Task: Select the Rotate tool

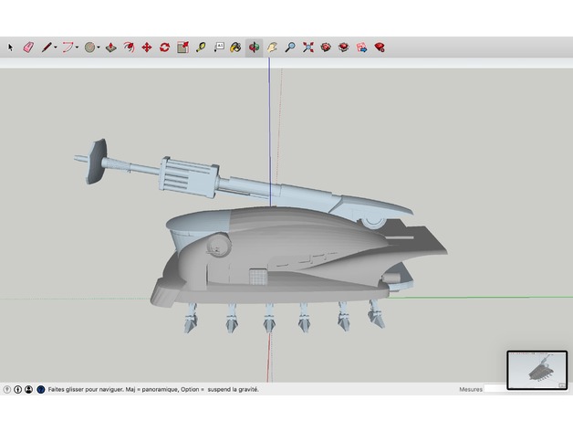Action: [164, 47]
